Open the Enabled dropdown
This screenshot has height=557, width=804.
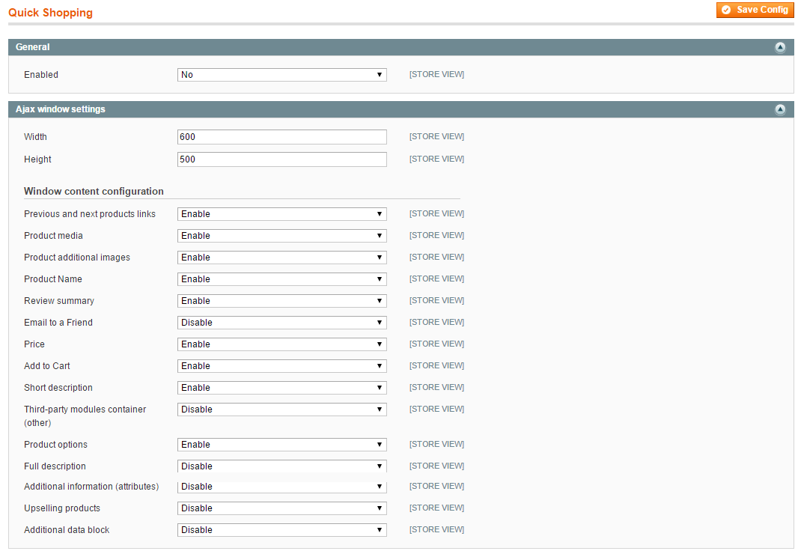tap(282, 75)
